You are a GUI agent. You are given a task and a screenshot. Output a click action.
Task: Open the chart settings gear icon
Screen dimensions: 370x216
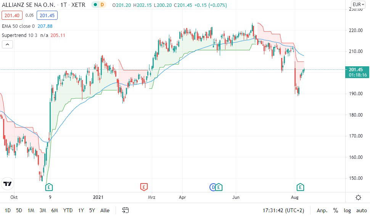coord(358,197)
